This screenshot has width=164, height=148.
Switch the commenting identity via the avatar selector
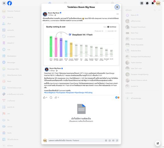tap(45, 140)
